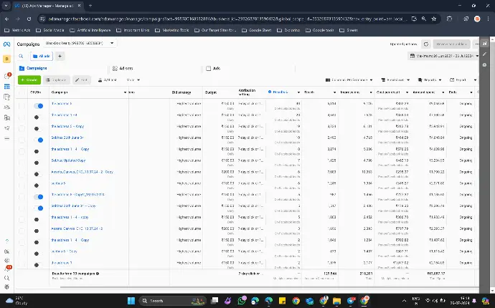The image size is (495, 308).
Task: Open the Artificial Intelligence bookmarks folder
Action: [x=90, y=30]
